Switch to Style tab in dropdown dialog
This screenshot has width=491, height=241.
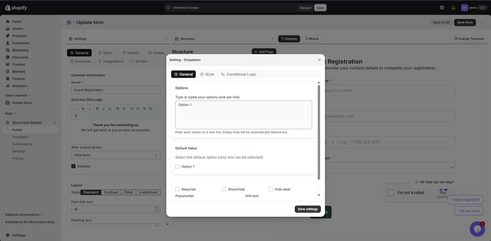[x=207, y=74]
